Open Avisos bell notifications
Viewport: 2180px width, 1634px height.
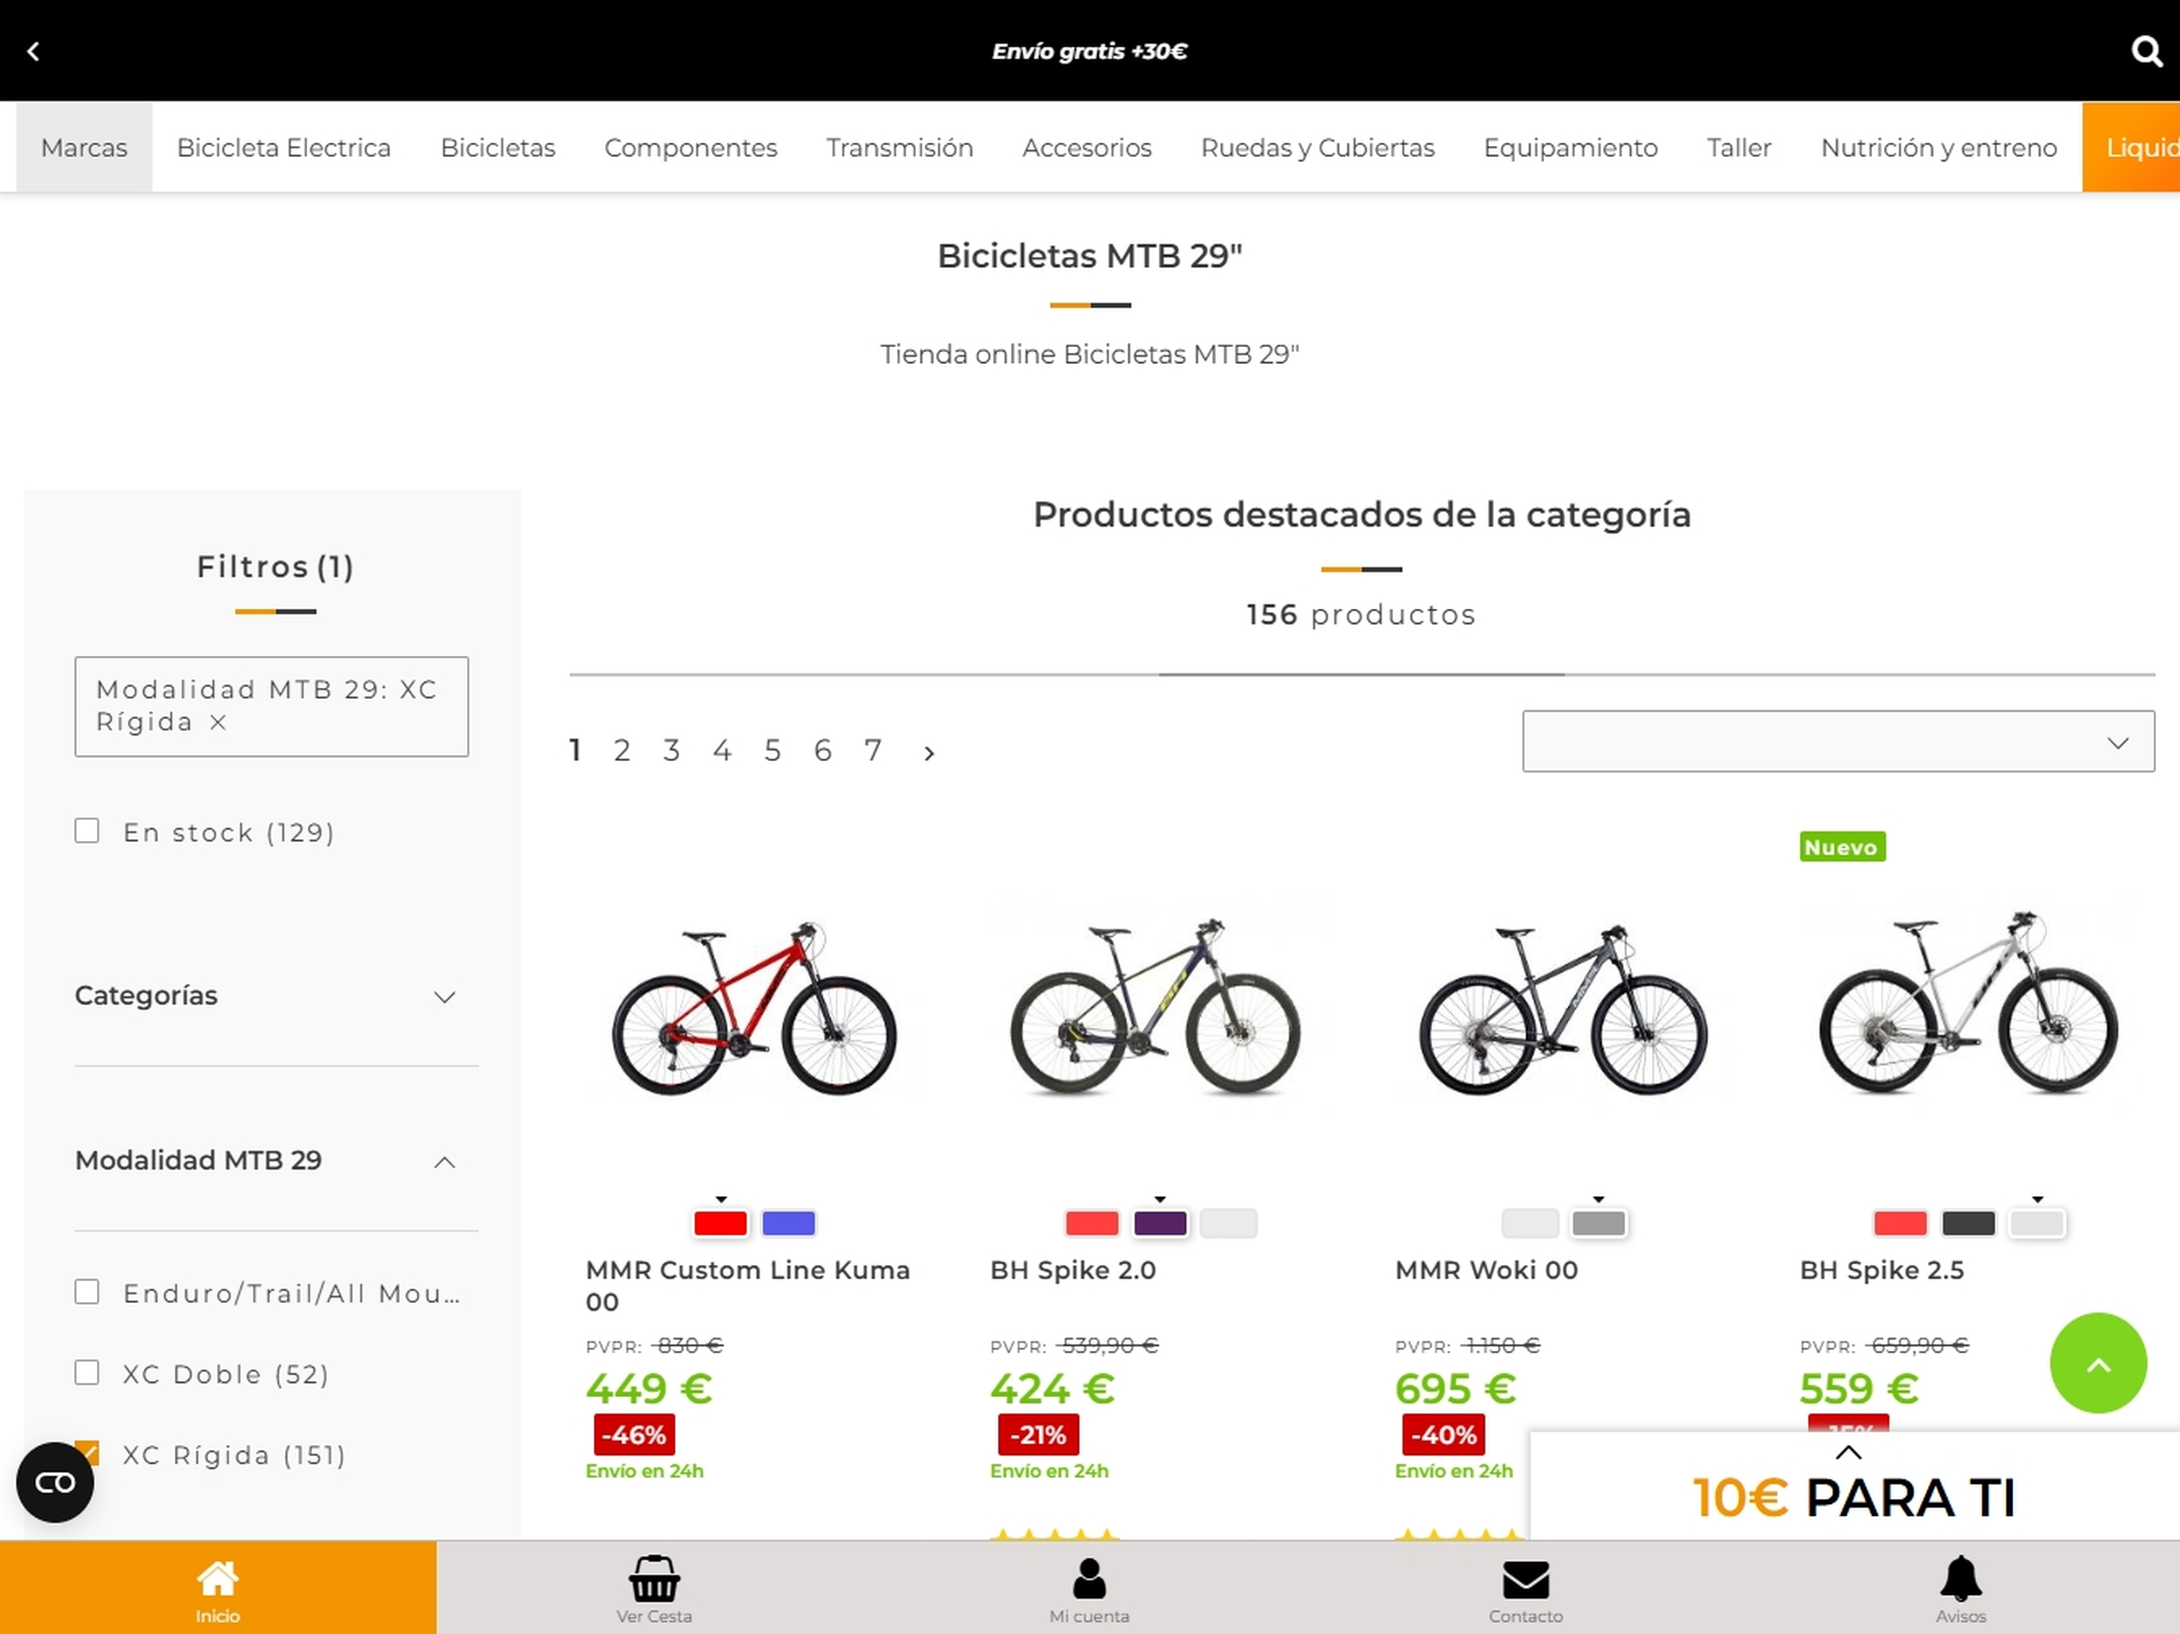tap(1961, 1588)
